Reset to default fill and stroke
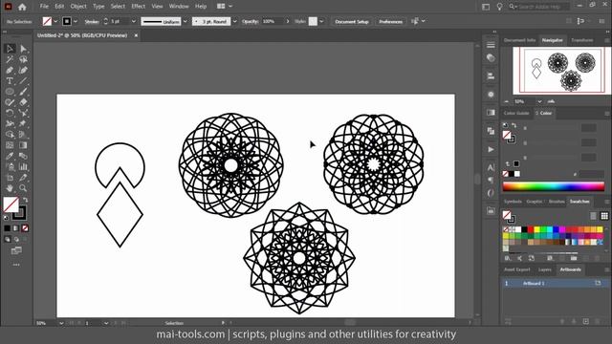 tap(6, 218)
